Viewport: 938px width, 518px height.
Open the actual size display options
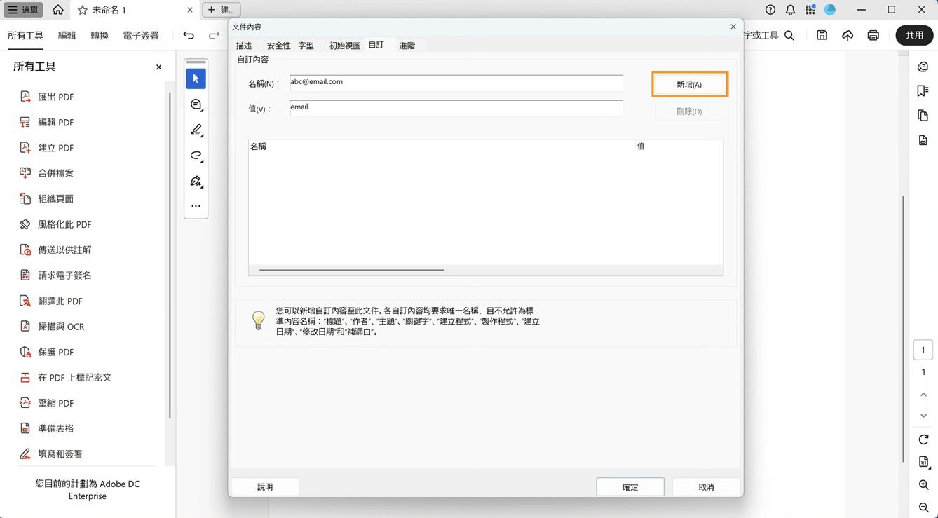coord(923,462)
